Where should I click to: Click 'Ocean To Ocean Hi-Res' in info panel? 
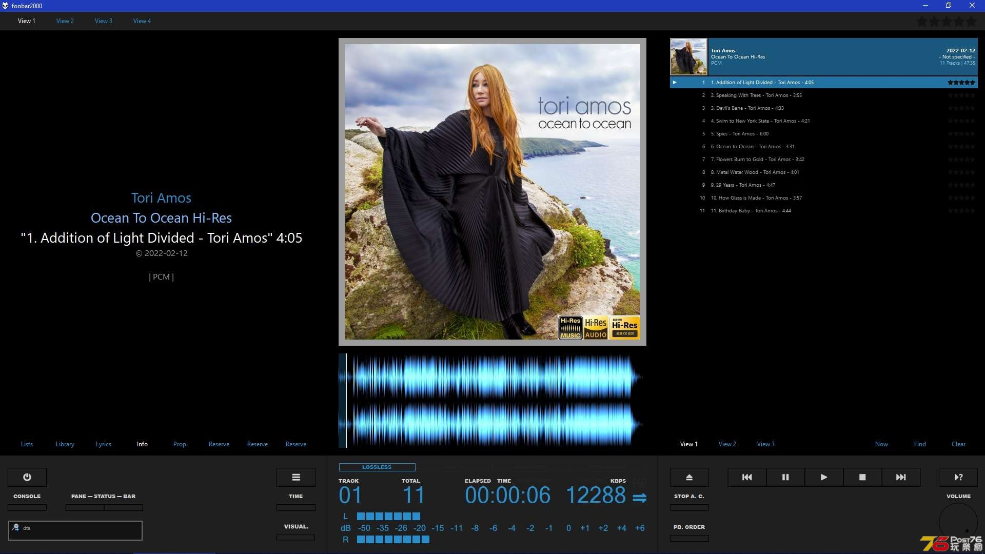[x=161, y=218]
